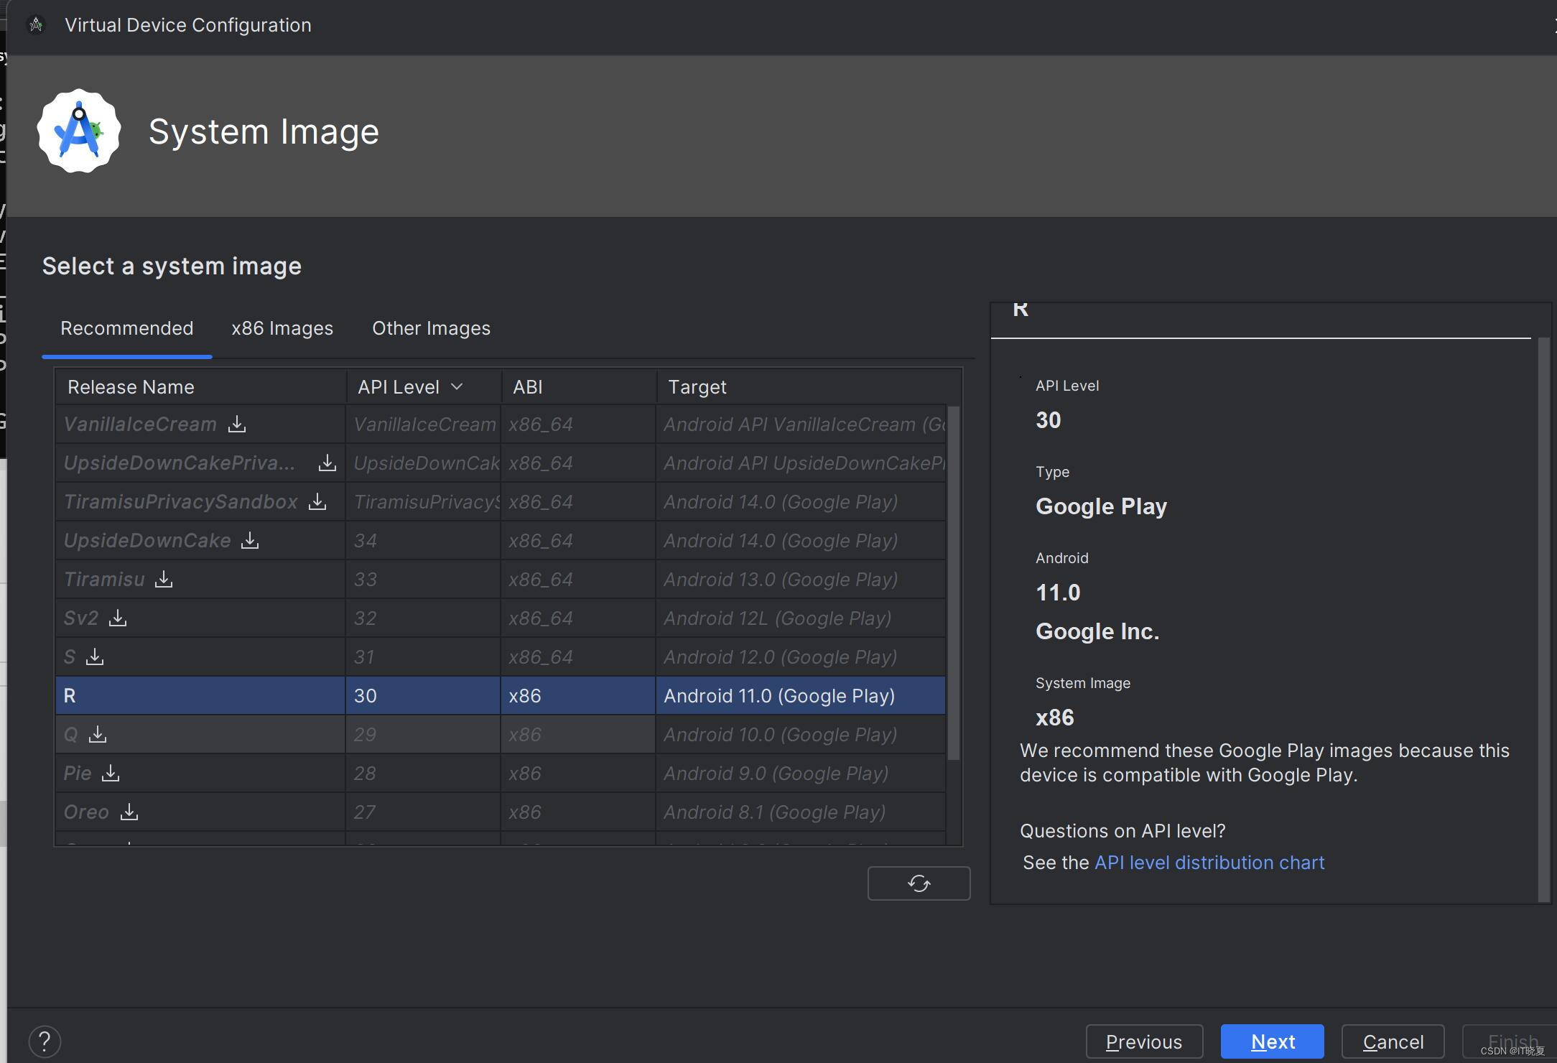
Task: Select the Android 12L (Google Play) row
Action: coord(501,618)
